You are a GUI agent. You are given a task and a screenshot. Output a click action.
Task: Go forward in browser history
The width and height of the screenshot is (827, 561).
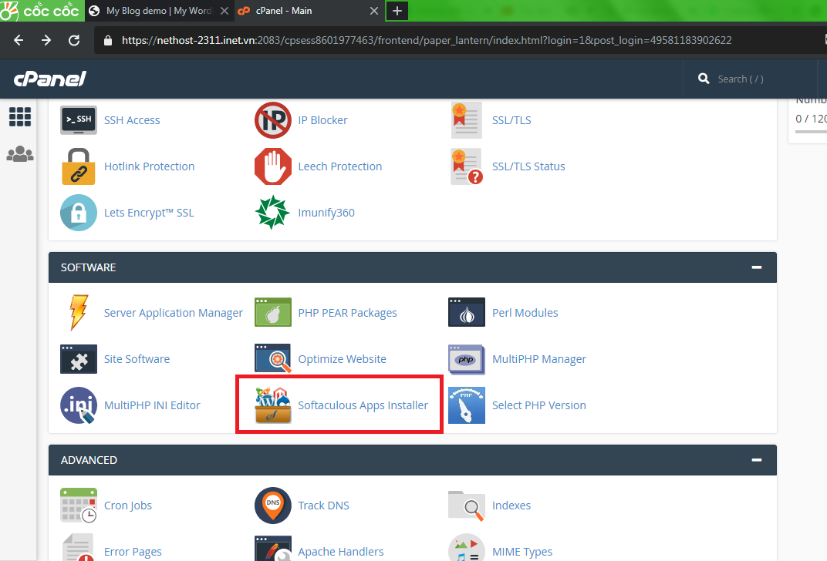click(x=46, y=40)
